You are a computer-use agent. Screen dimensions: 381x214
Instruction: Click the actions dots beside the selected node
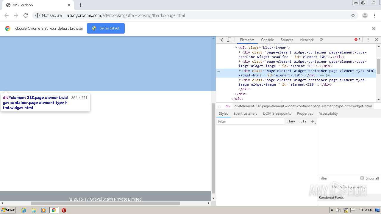[218, 71]
